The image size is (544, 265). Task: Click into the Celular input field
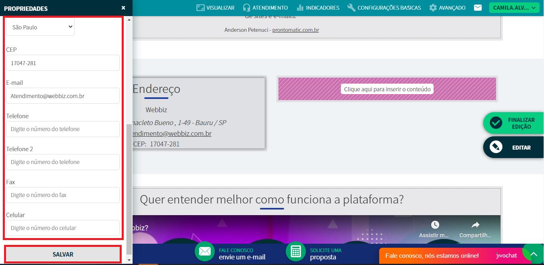point(63,228)
